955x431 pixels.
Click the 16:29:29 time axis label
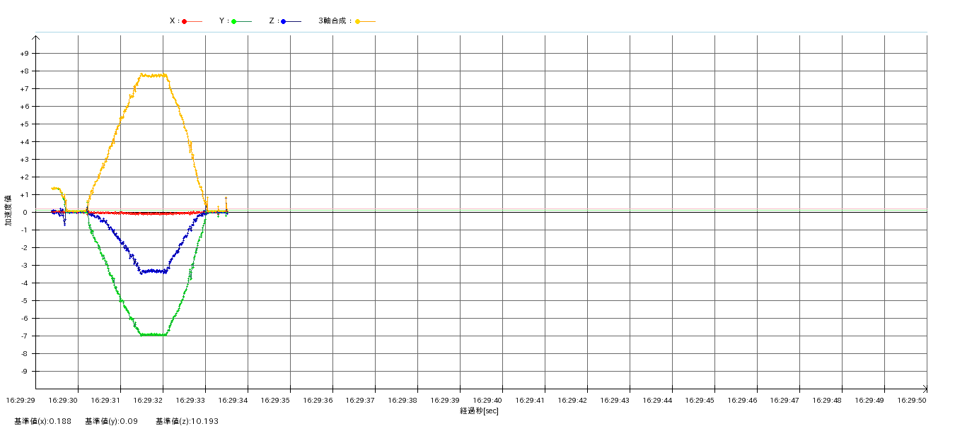tap(21, 400)
